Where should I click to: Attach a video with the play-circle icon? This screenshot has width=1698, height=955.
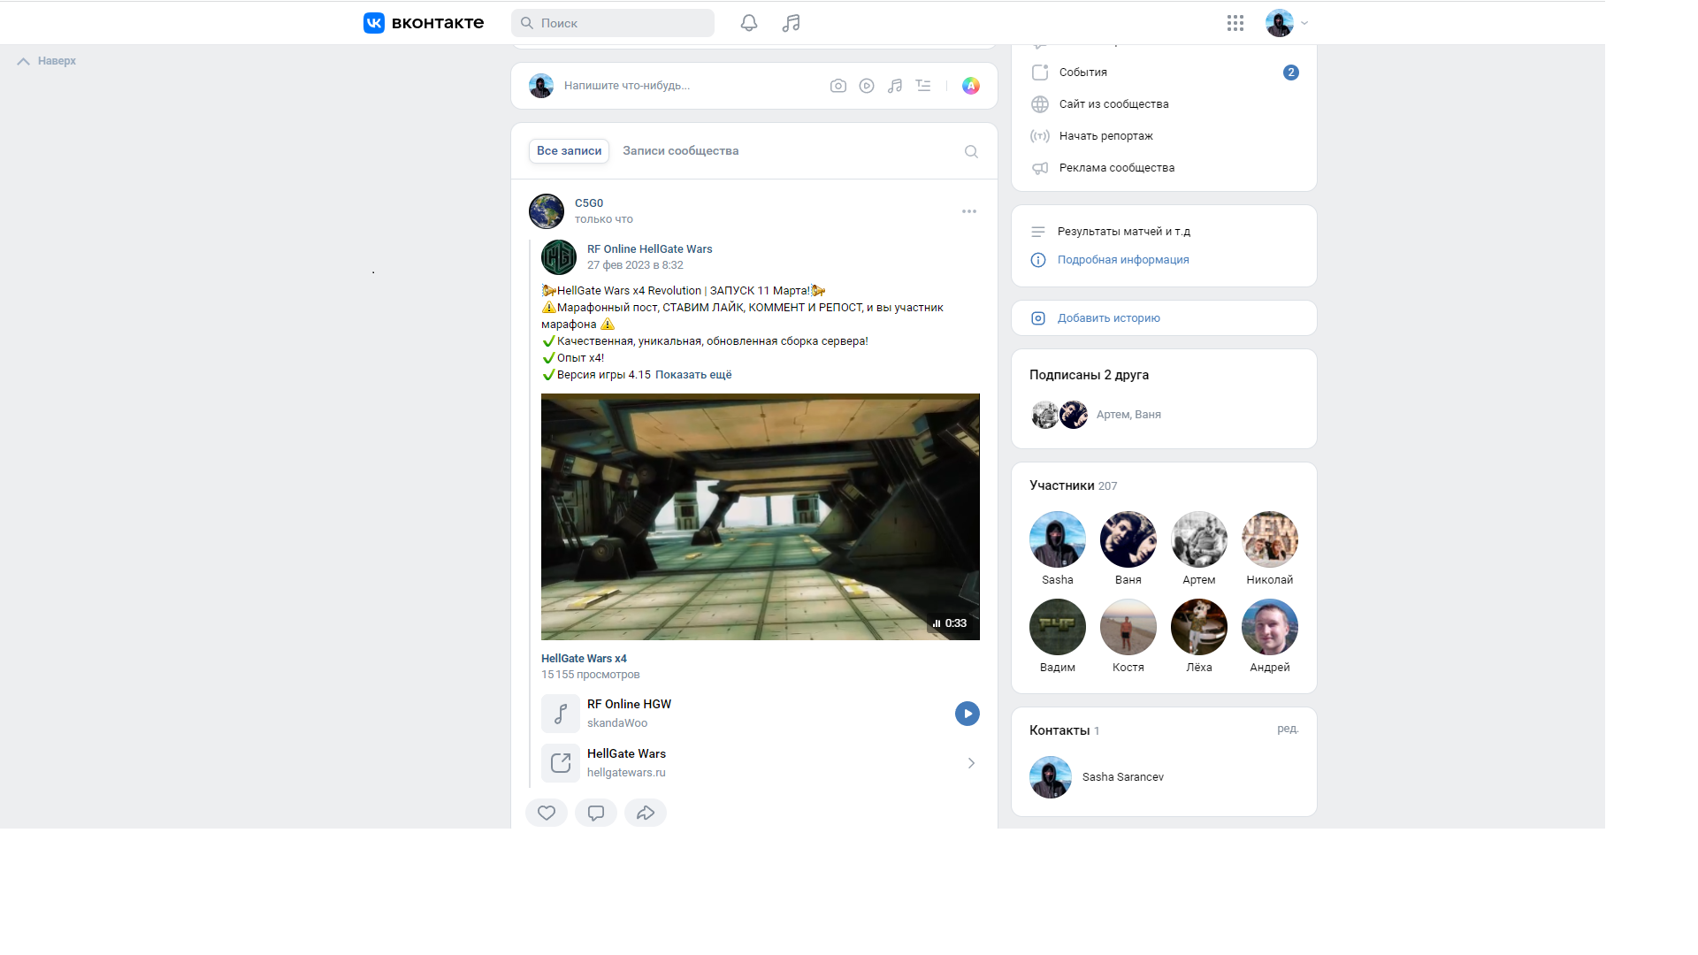[x=867, y=86]
